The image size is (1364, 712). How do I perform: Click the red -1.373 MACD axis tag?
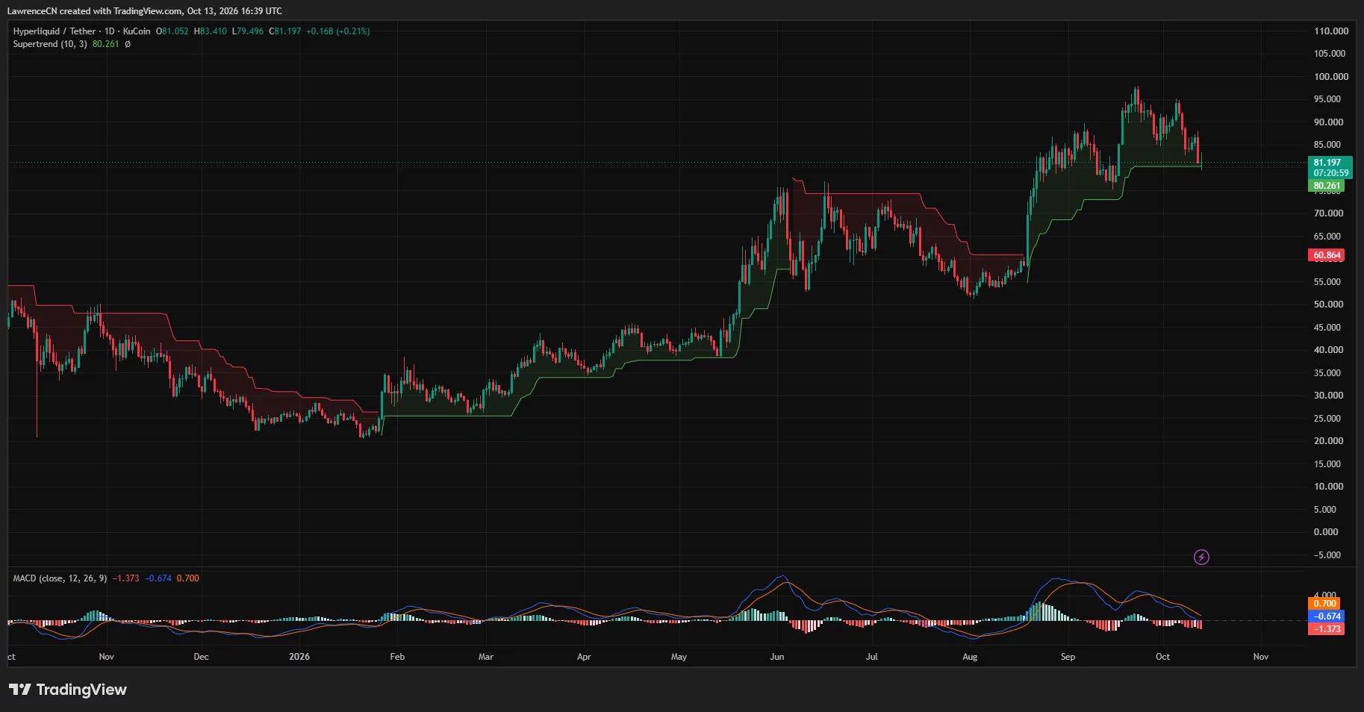pyautogui.click(x=1327, y=629)
